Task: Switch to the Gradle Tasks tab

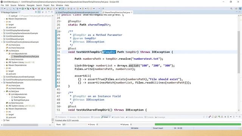Action: click(x=118, y=117)
